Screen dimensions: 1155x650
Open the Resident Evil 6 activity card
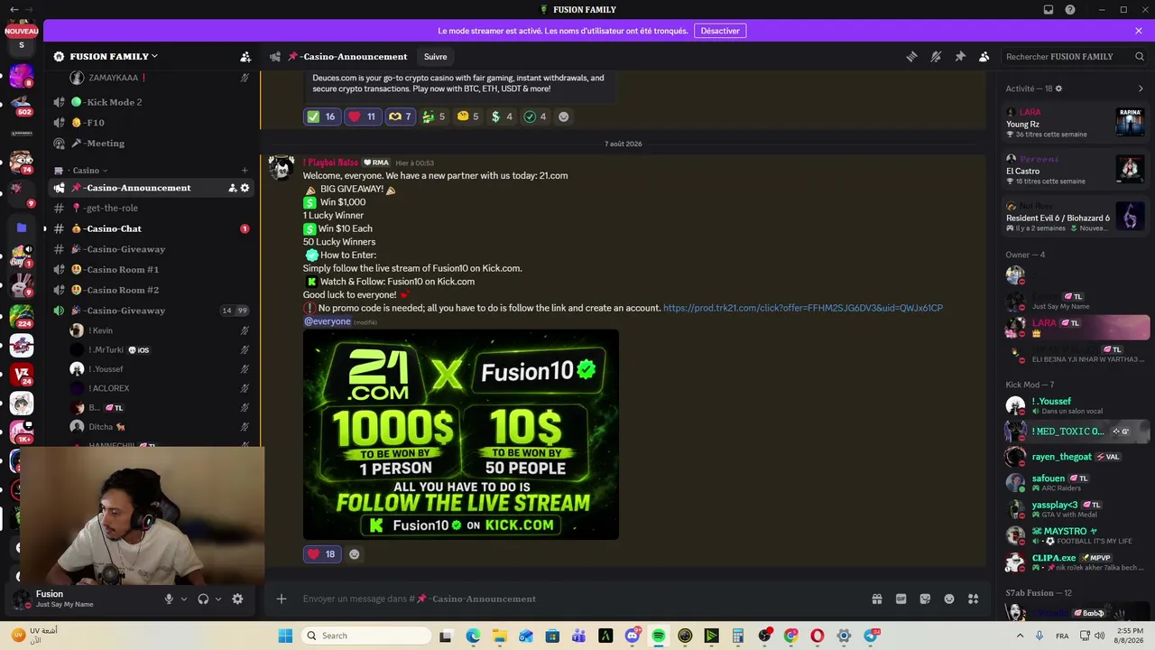point(1076,217)
